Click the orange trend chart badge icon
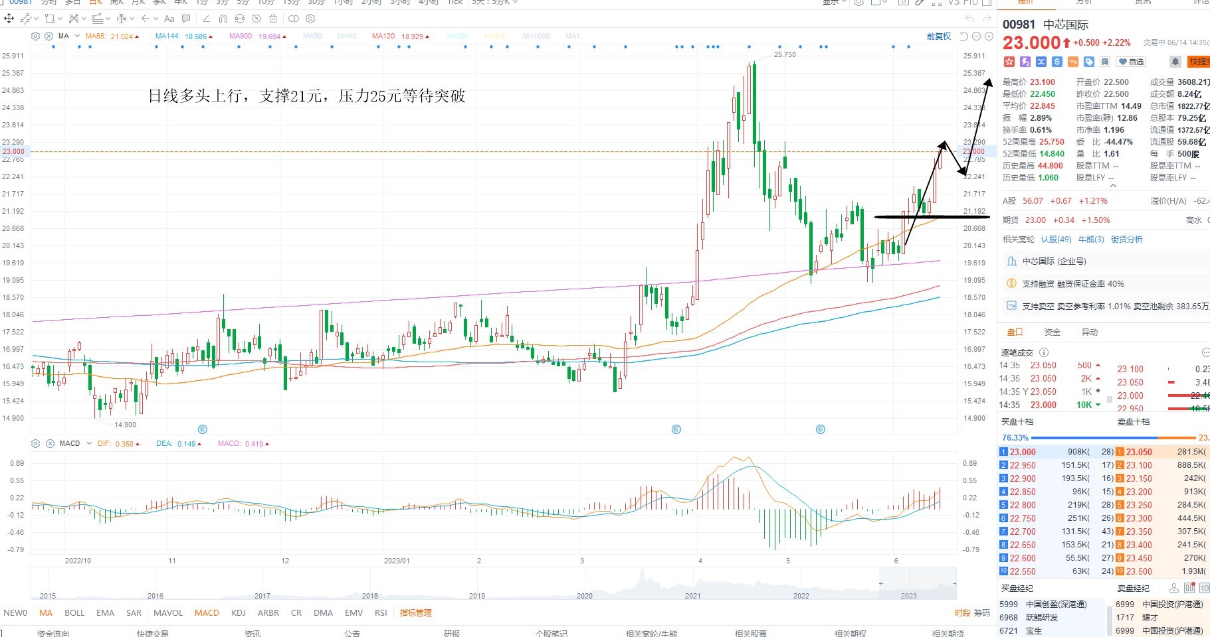 click(x=1073, y=62)
